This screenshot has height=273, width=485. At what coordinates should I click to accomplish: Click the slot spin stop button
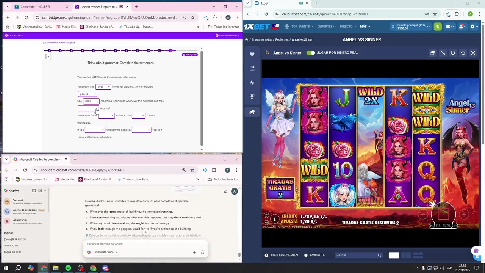pyautogui.click(x=443, y=213)
